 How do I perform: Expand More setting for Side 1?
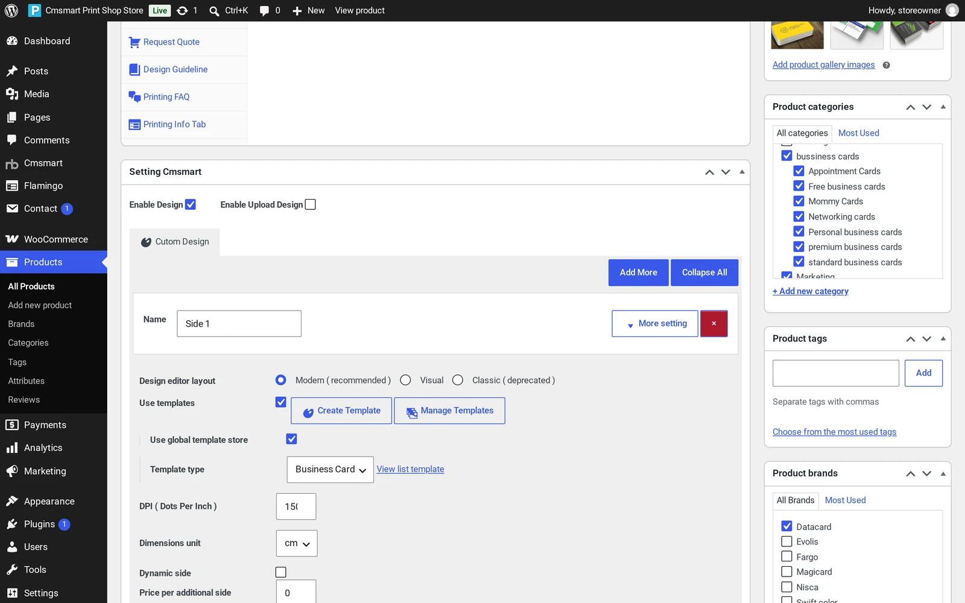coord(655,324)
